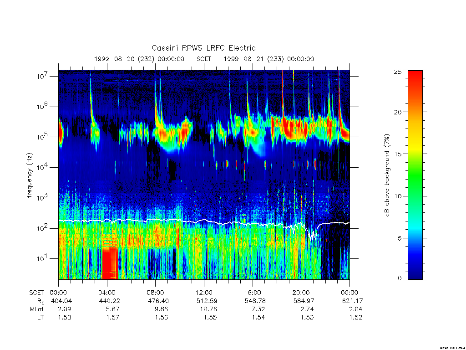Screen dimensions: 466x350
Task: Click RE value 621.17
Action: tap(353, 301)
